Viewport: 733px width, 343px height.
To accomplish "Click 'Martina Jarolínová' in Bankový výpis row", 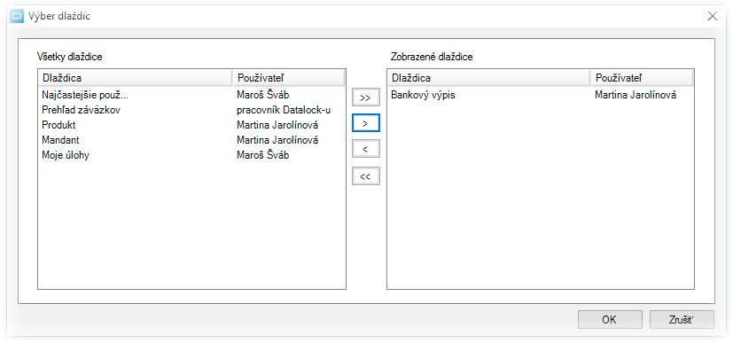I will coord(636,95).
